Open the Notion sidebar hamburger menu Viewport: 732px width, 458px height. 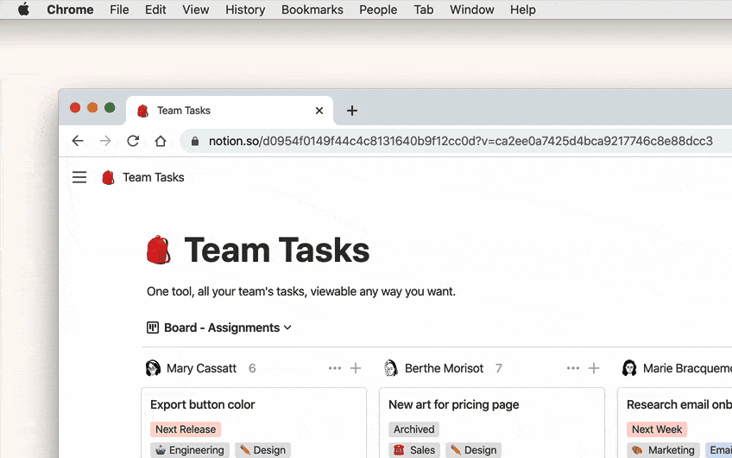click(79, 177)
